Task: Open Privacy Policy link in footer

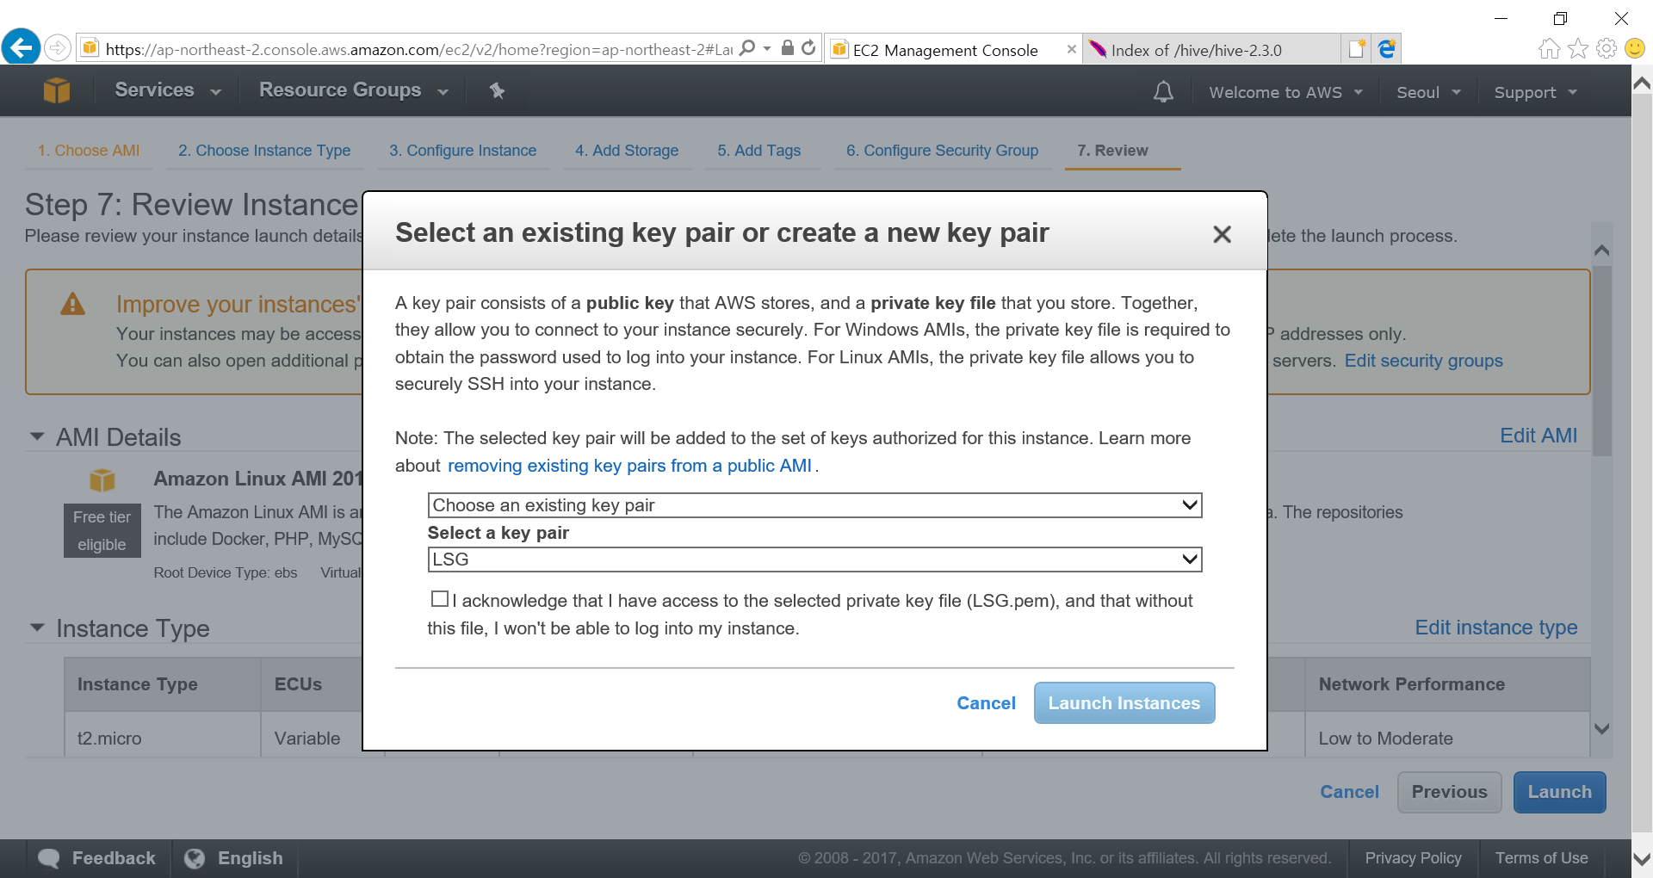Action: pyautogui.click(x=1413, y=858)
